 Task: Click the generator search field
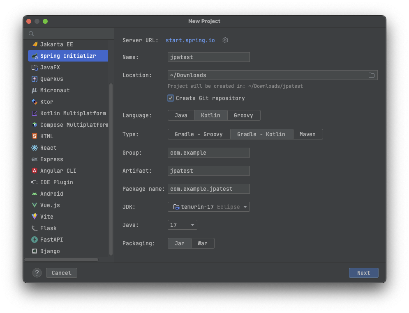pos(68,34)
